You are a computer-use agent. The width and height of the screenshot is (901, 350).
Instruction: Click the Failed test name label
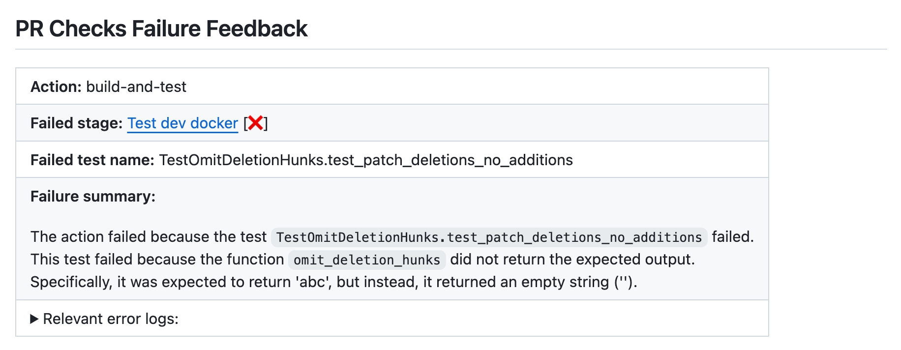(92, 160)
